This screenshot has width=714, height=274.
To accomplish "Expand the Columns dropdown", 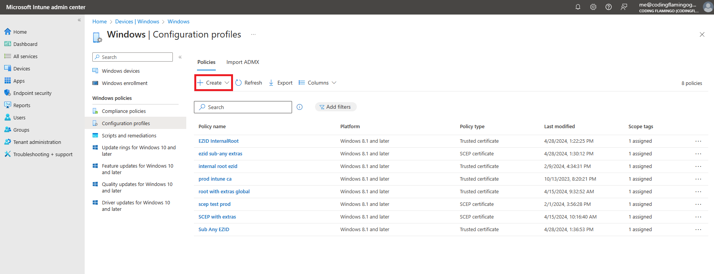I will point(317,83).
